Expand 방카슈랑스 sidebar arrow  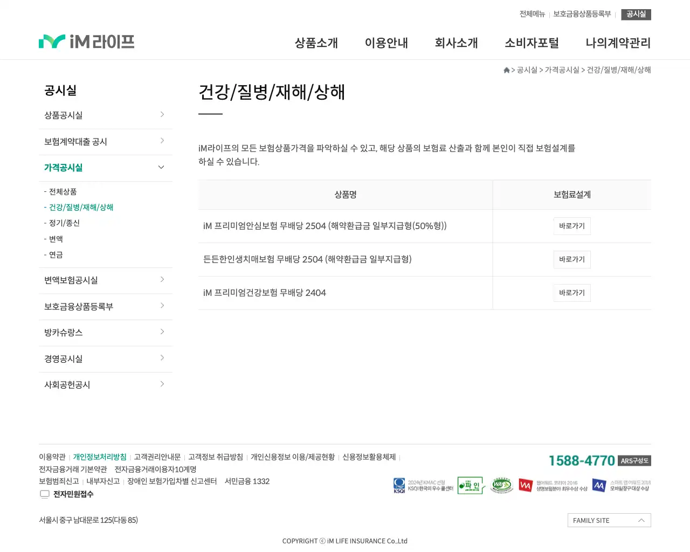[162, 332]
